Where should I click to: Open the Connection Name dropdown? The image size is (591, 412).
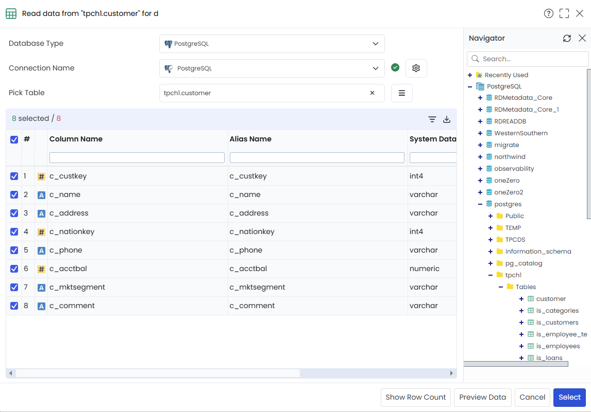point(272,68)
